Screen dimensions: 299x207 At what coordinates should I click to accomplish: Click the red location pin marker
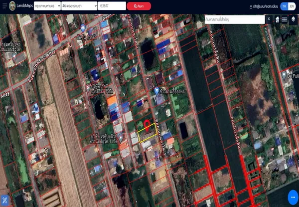[147, 125]
